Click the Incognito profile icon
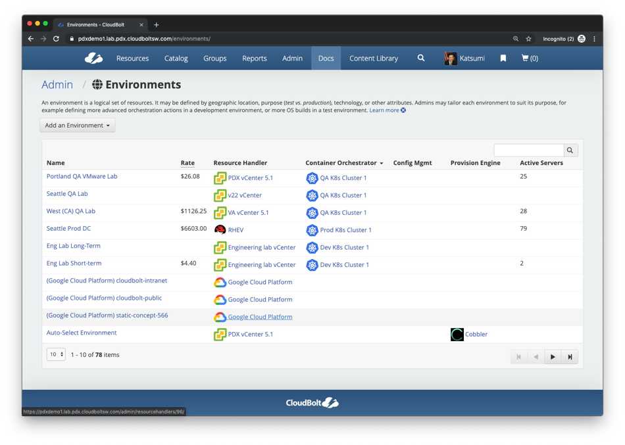 [x=582, y=39]
